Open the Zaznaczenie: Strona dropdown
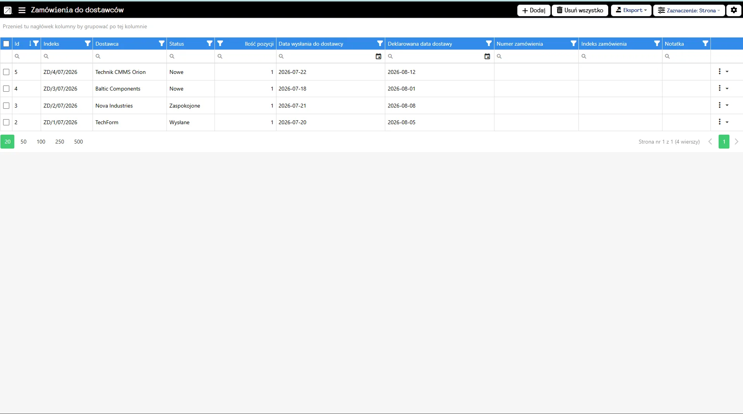 [x=689, y=10]
